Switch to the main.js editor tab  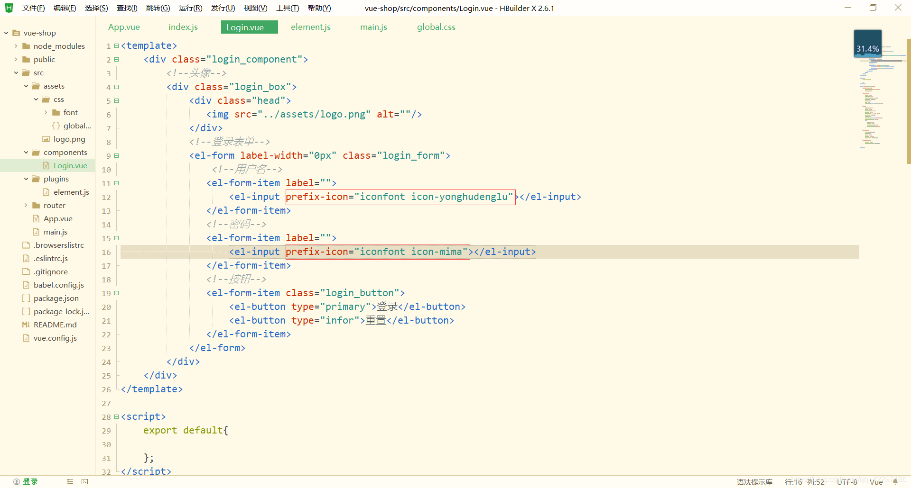click(373, 27)
